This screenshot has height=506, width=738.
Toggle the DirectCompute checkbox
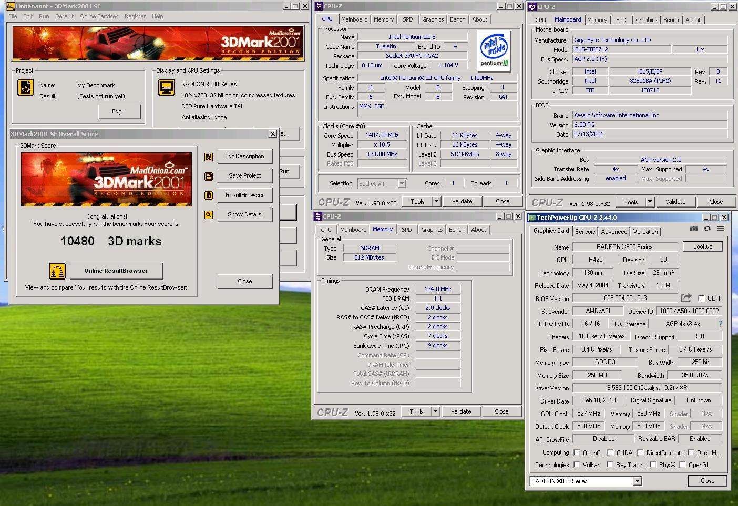click(x=640, y=452)
